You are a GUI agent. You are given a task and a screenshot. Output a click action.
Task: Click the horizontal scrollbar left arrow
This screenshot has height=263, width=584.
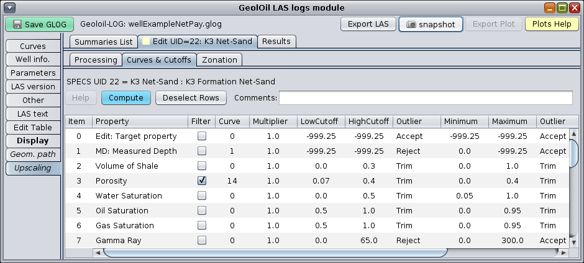pos(98,252)
